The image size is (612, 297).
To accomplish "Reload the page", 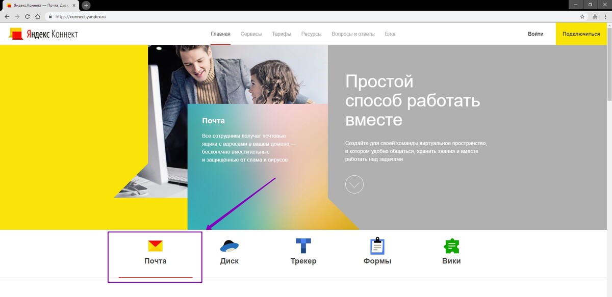I will [28, 16].
